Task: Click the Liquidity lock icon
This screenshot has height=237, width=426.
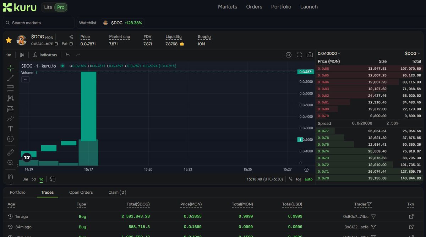Action: click(182, 44)
